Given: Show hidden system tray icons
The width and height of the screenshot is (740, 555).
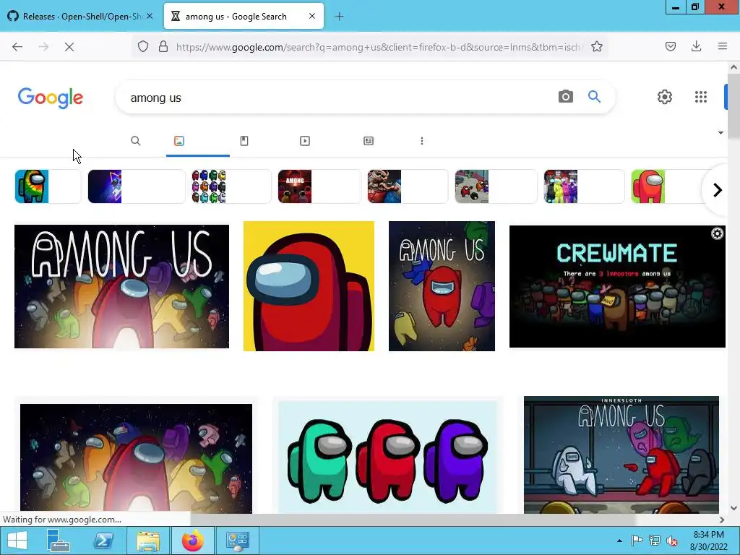Looking at the screenshot, I should 619,541.
